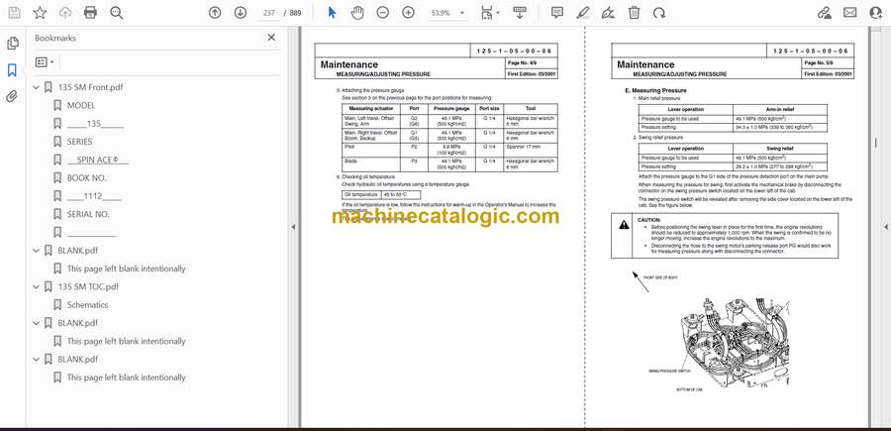The height and width of the screenshot is (431, 891).
Task: Click the Blade row in the port table
Action: click(449, 164)
